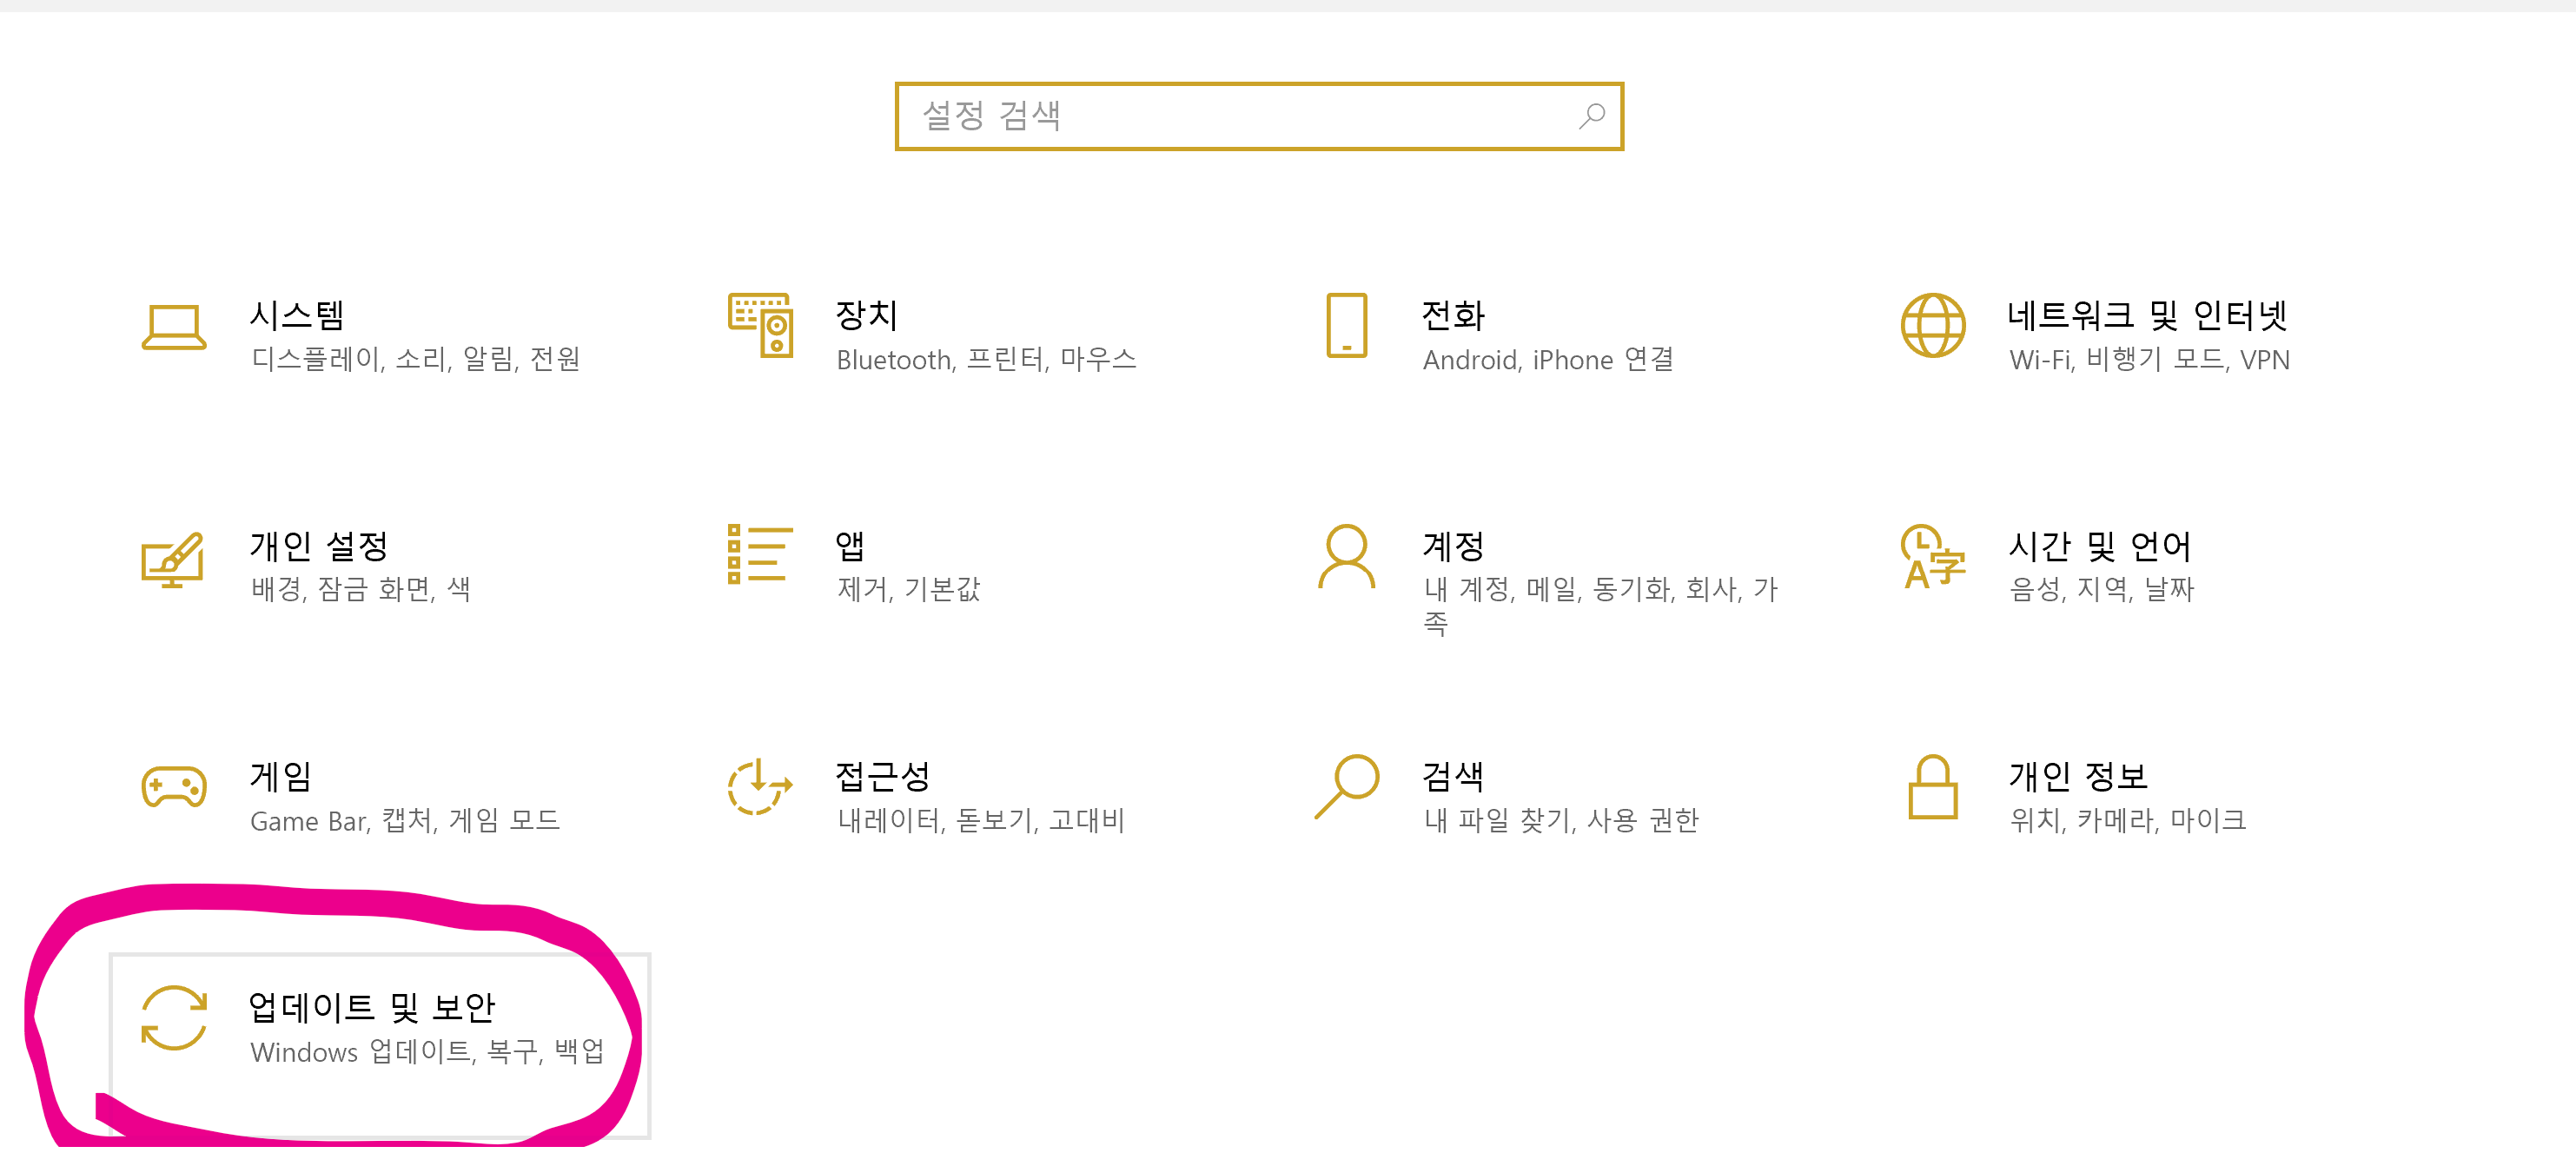Click the System laptop icon
The image size is (2576, 1173).
click(x=174, y=327)
